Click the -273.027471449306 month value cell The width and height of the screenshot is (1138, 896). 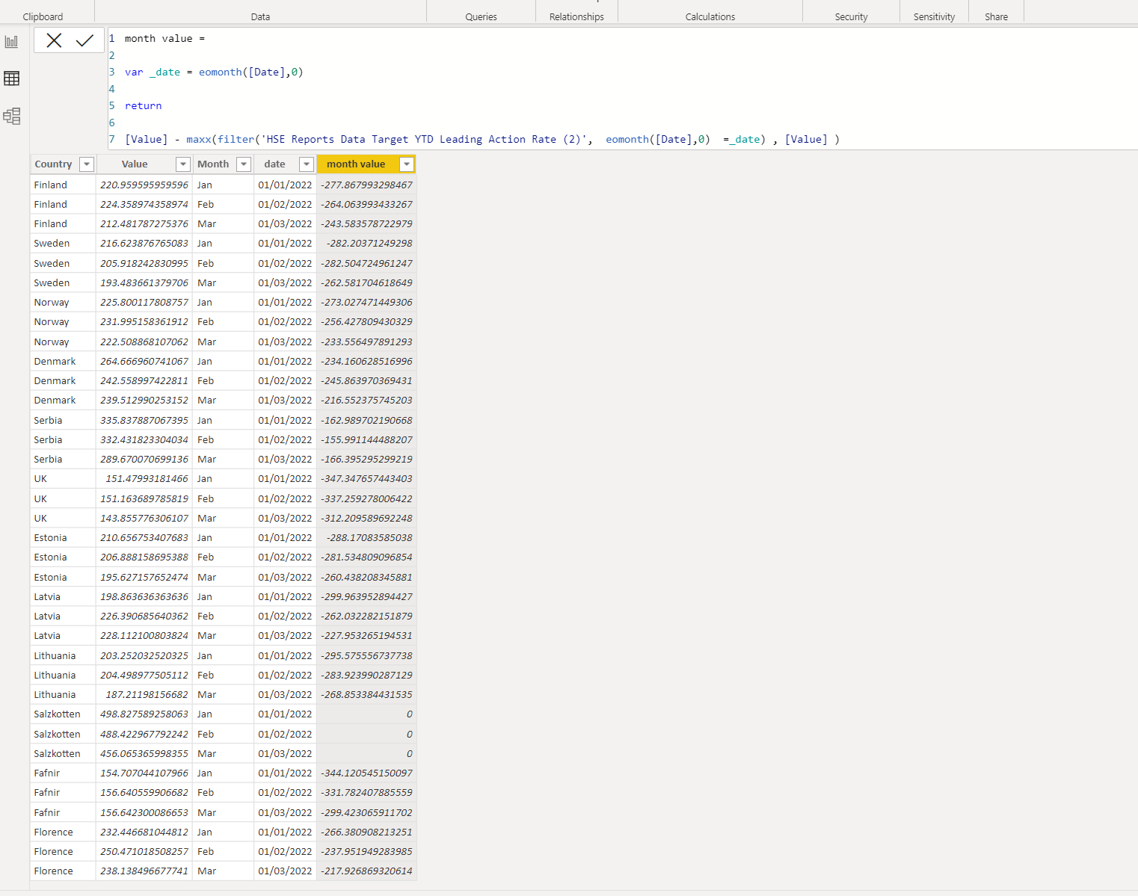point(366,303)
